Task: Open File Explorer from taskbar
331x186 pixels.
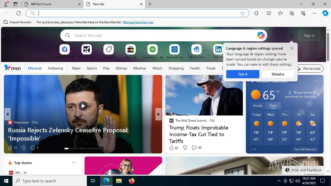Action: (x=119, y=181)
